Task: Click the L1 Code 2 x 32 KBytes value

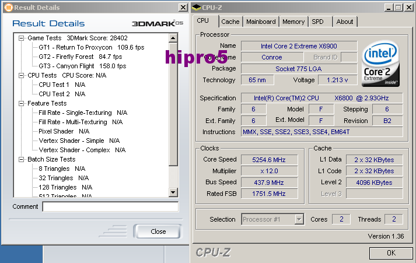Action: (375, 171)
